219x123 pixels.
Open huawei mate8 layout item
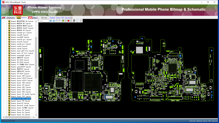click(19, 49)
